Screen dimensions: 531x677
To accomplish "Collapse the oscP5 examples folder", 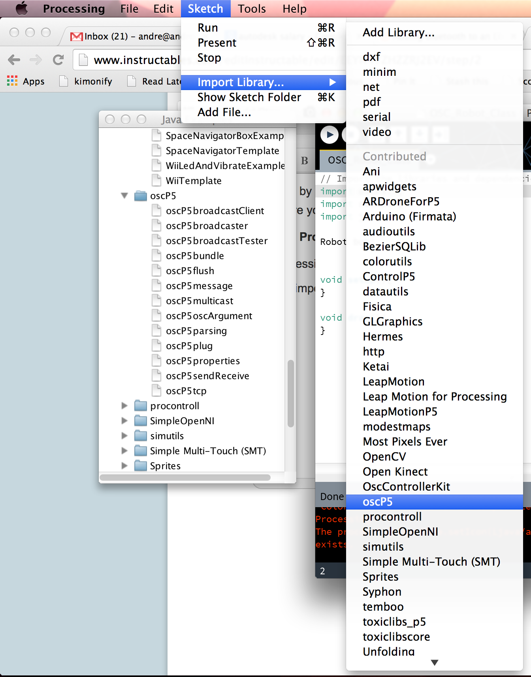I will pyautogui.click(x=124, y=196).
